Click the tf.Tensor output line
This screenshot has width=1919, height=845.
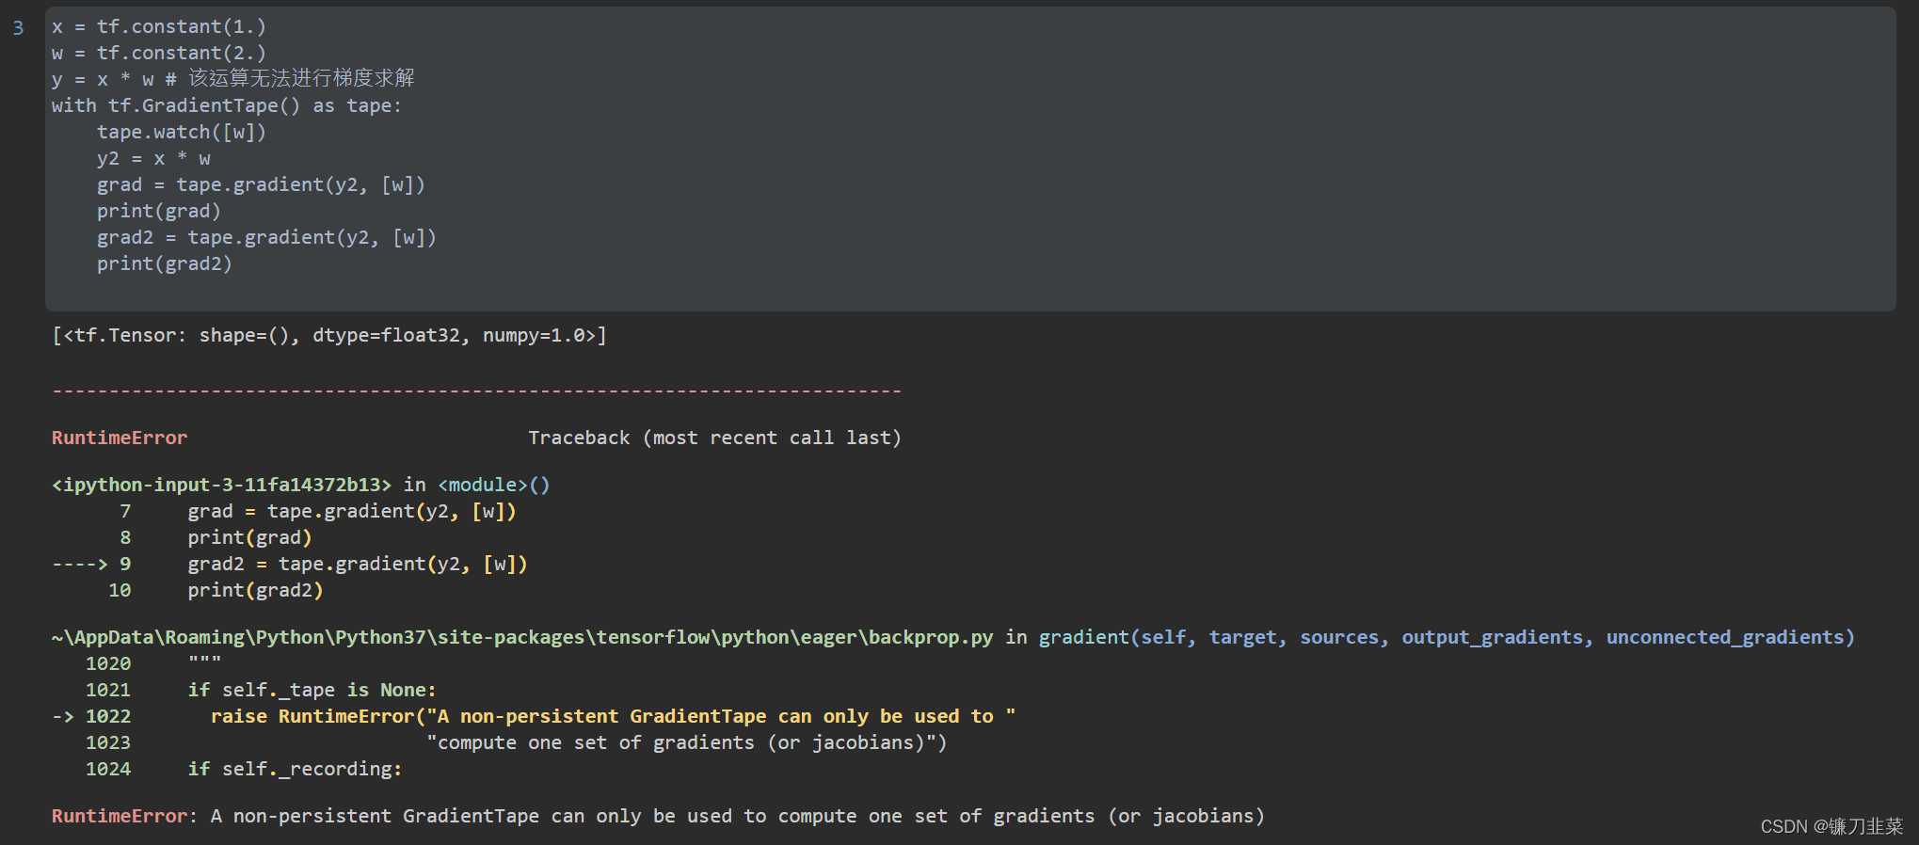pos(329,335)
